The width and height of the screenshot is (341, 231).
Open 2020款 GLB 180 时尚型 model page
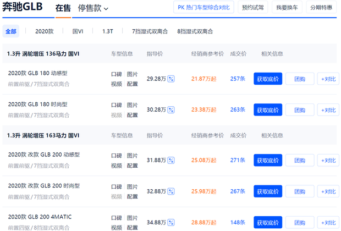pos(37,104)
